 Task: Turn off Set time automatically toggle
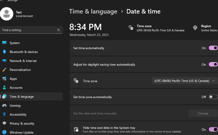(x=213, y=48)
